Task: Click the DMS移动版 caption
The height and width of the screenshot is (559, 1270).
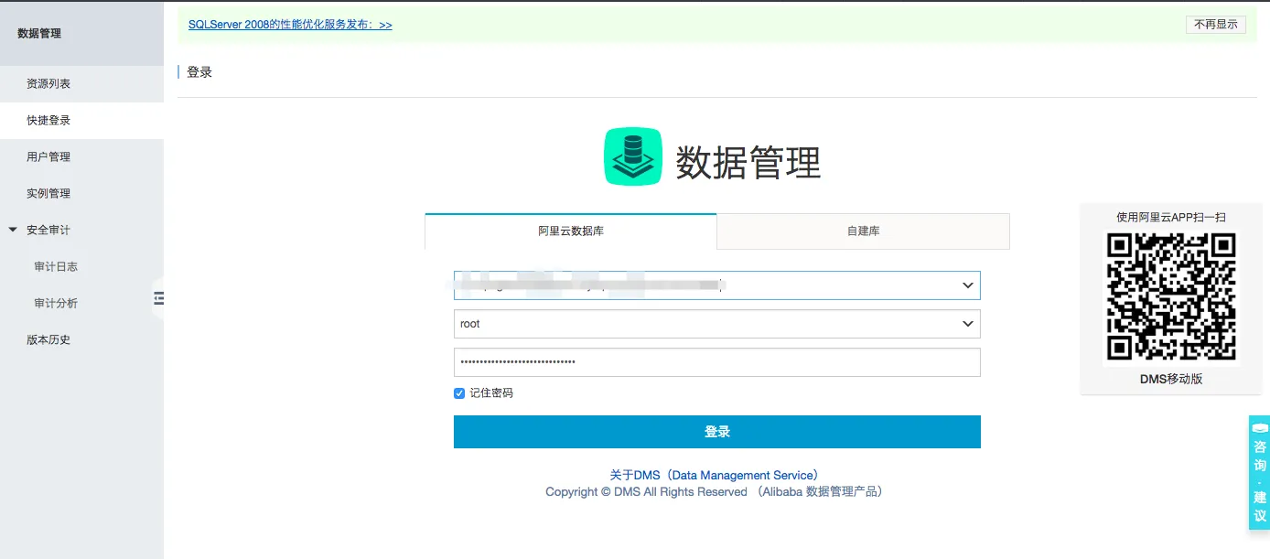Action: (1171, 378)
